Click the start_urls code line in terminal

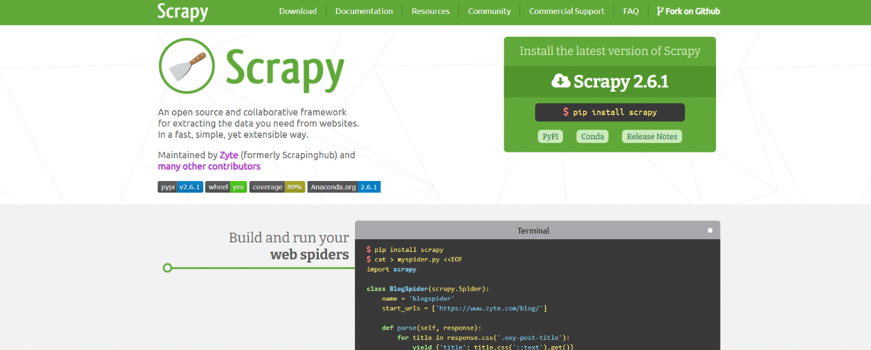(464, 308)
